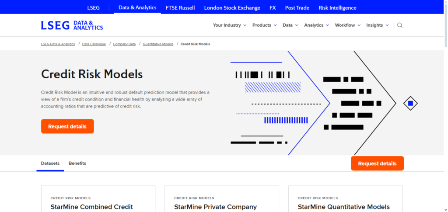
Task: Switch to the Benefits tab
Action: click(x=77, y=163)
